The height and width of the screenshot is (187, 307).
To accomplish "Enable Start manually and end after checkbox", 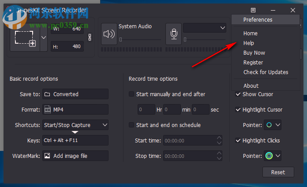I will tap(131, 94).
